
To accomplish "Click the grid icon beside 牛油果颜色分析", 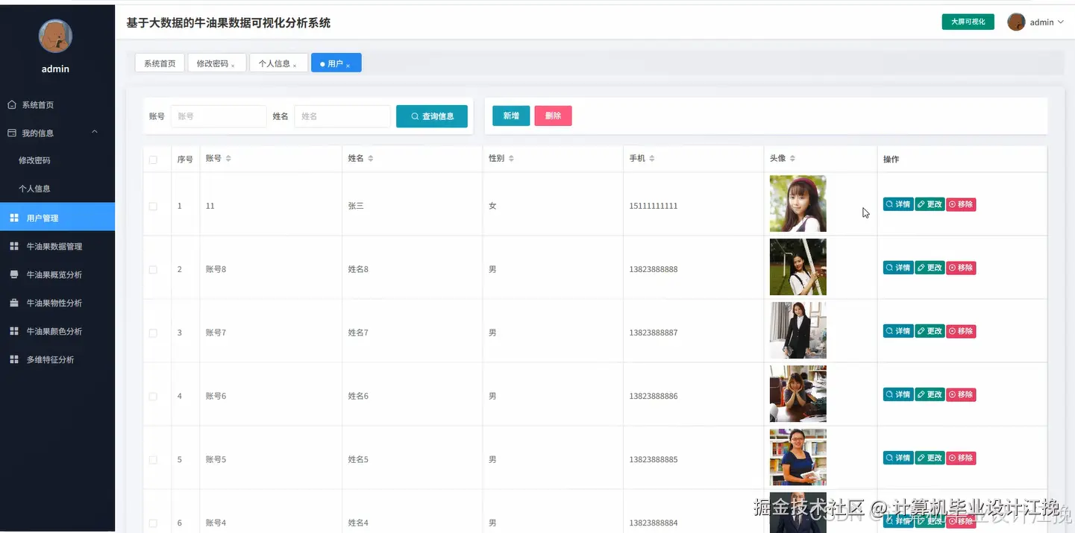I will coord(14,332).
